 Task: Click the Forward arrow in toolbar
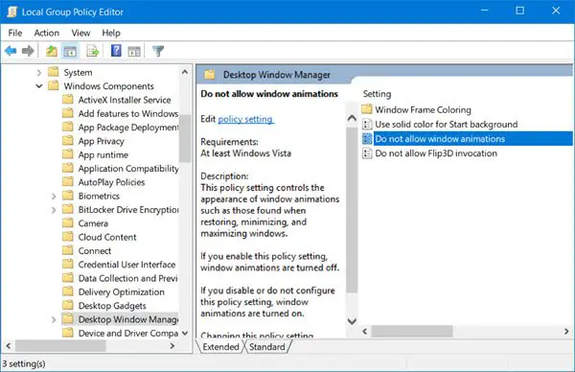(28, 51)
